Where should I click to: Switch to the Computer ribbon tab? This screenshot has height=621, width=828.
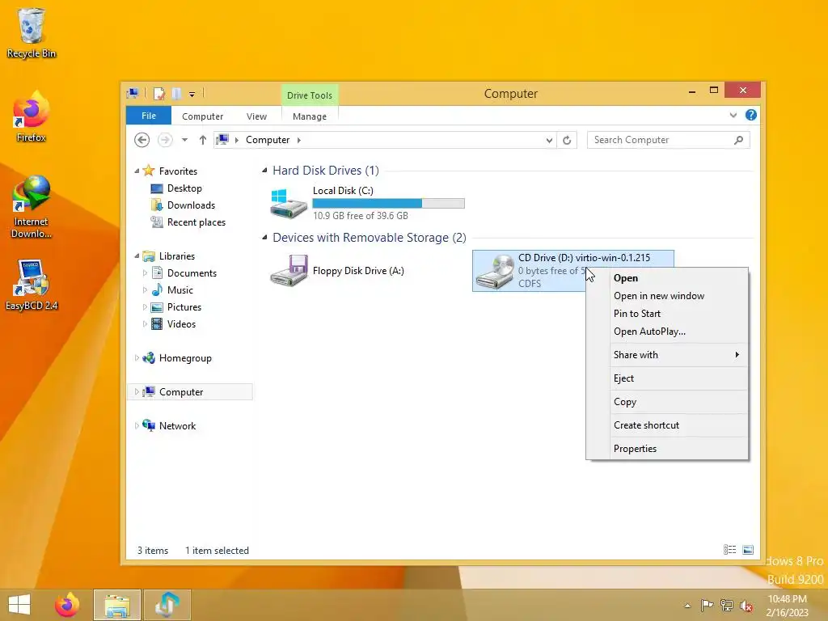tap(202, 116)
